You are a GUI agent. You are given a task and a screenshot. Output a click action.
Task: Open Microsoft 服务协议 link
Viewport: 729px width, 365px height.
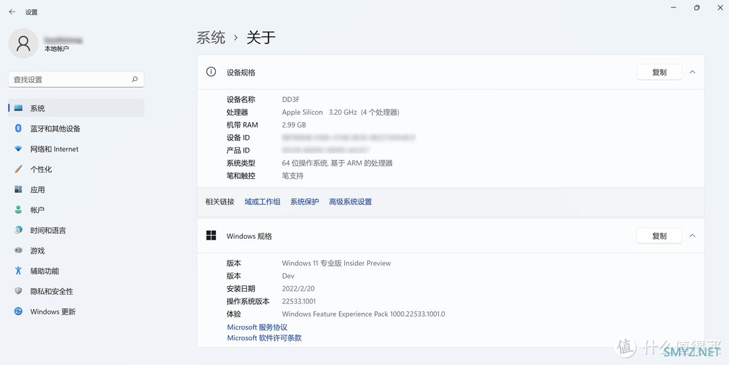(257, 327)
